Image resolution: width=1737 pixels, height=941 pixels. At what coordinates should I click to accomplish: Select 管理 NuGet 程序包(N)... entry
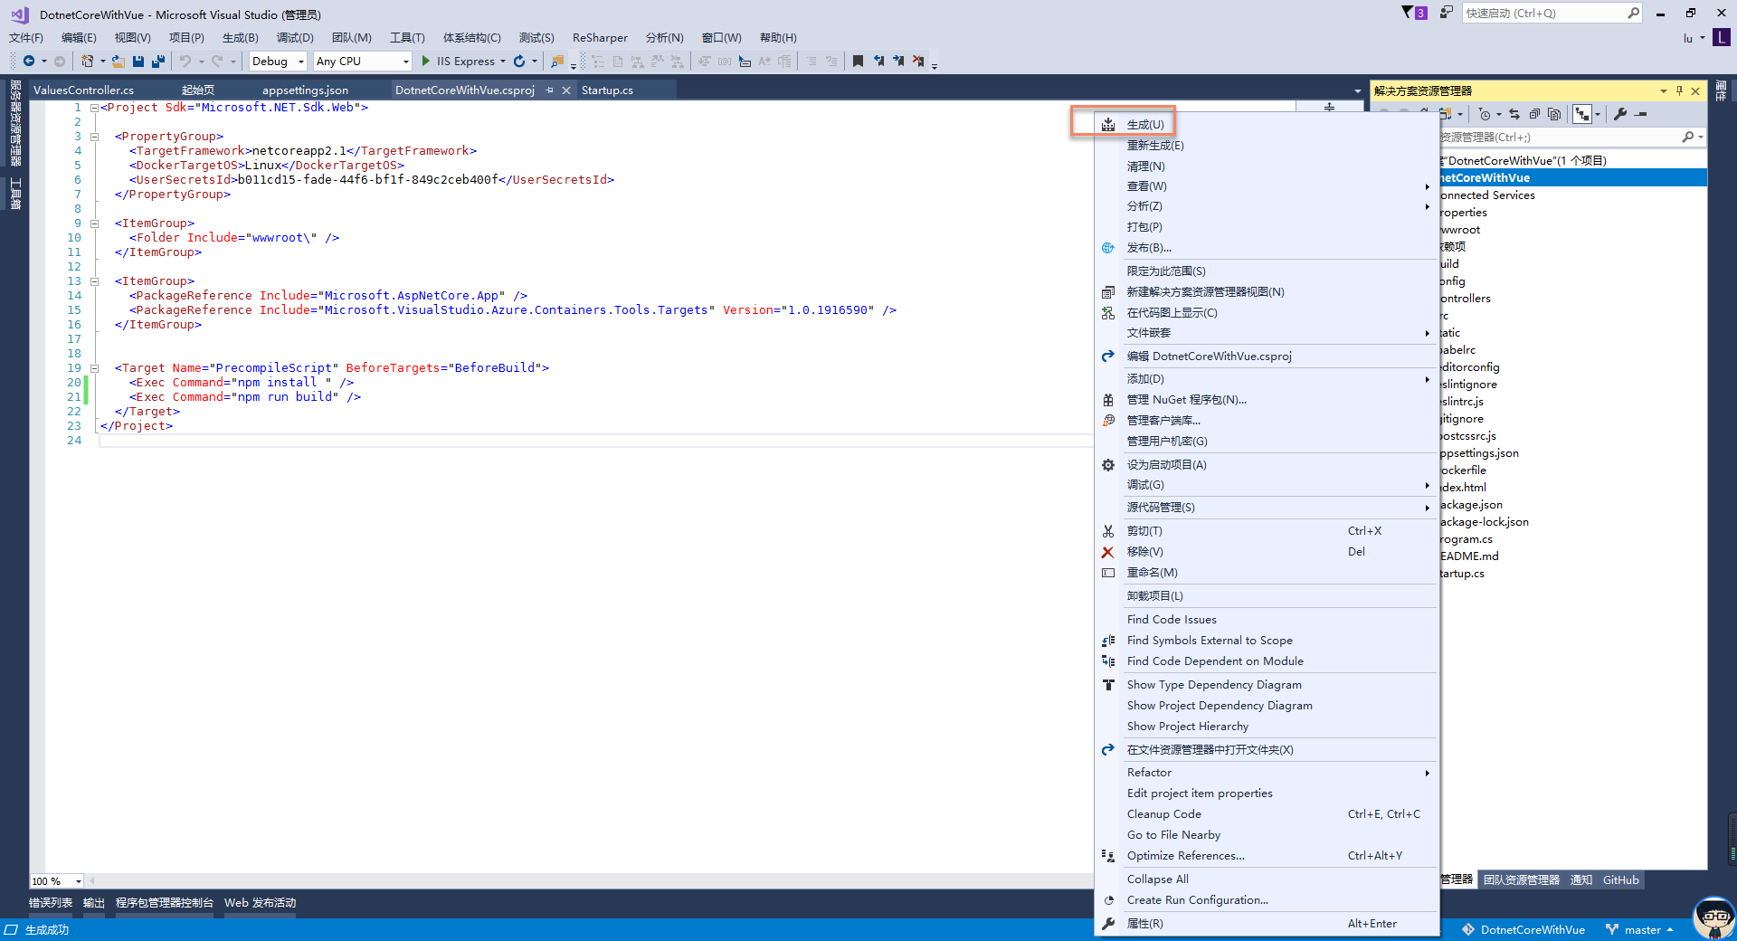click(1267, 400)
